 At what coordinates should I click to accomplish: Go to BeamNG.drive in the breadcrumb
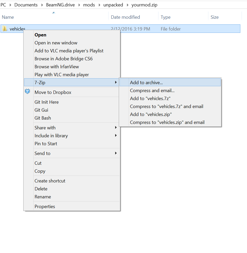[60, 5]
